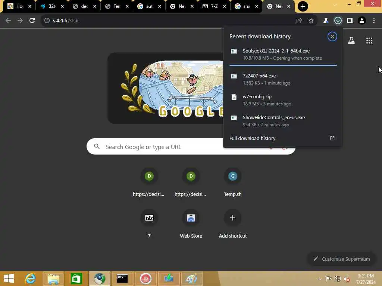Click the network tray icon

tap(338, 279)
